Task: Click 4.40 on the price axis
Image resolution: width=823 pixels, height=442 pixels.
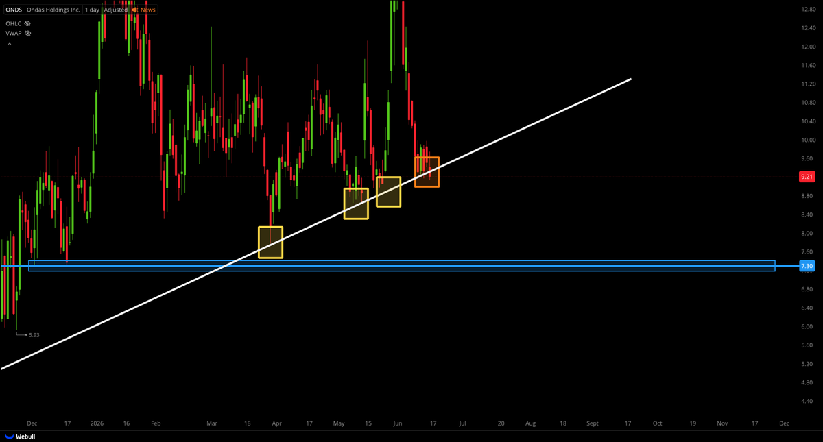Action: pos(807,401)
